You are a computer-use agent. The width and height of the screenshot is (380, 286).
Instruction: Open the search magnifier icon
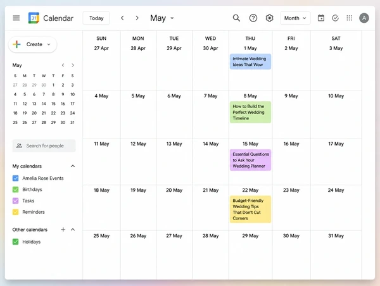(236, 18)
